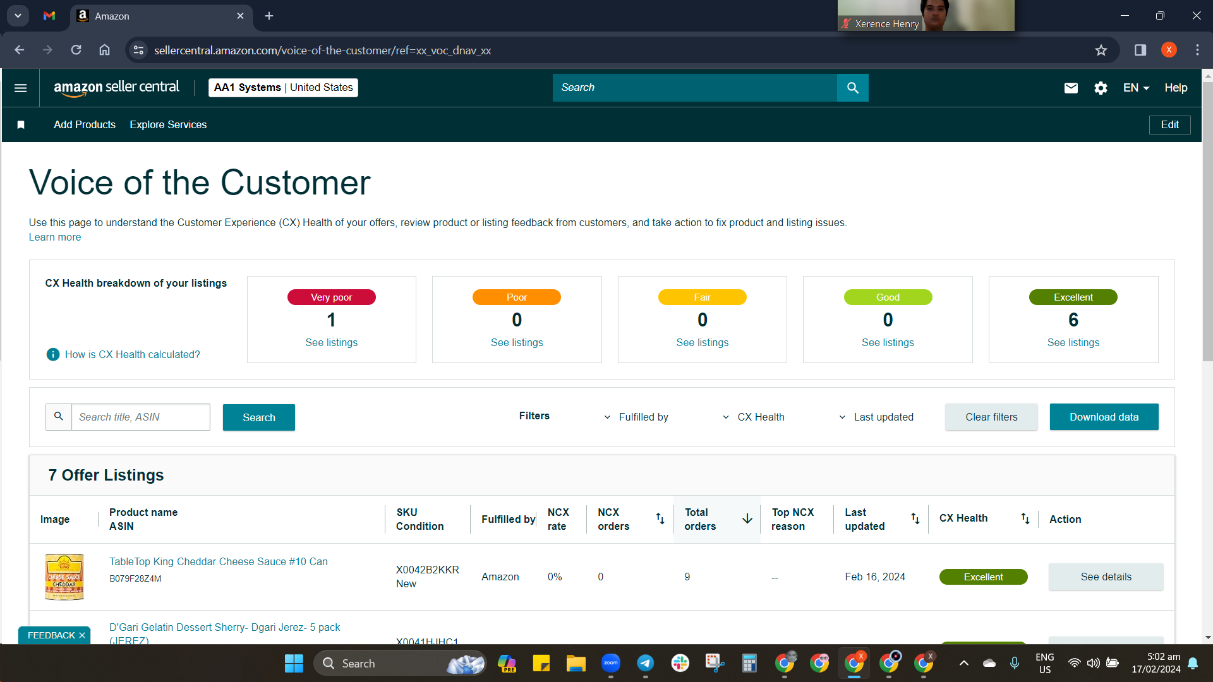Close the FEEDBACK tab with its X
1213x682 pixels.
coord(82,635)
